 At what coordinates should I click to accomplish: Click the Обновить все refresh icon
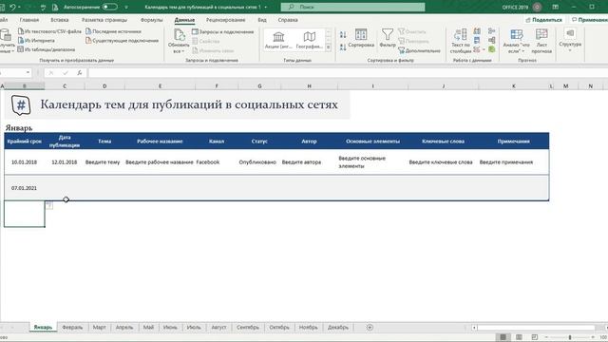(180, 35)
